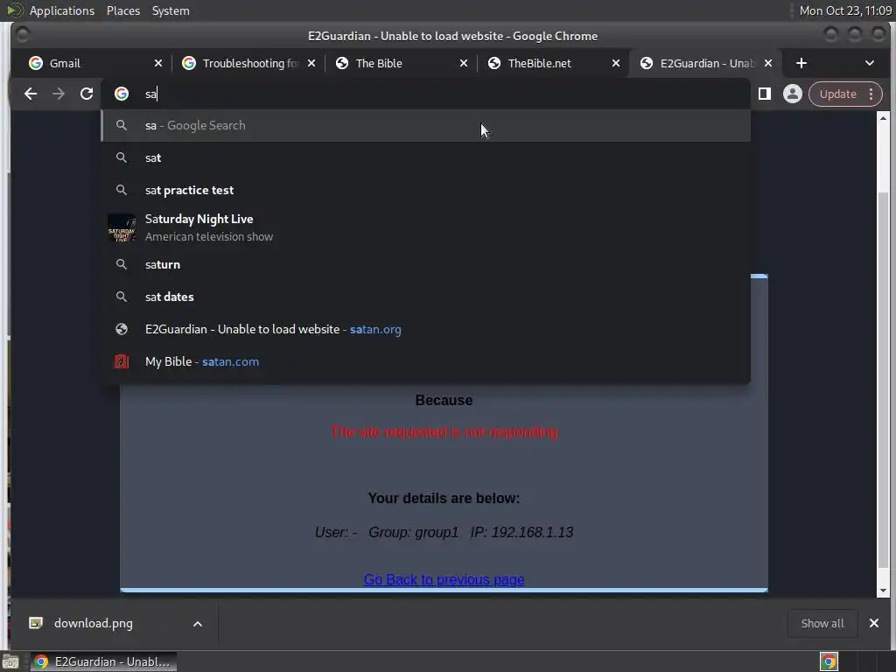Open My Bible satan.com suggestion
The image size is (896, 672).
pyautogui.click(x=426, y=361)
